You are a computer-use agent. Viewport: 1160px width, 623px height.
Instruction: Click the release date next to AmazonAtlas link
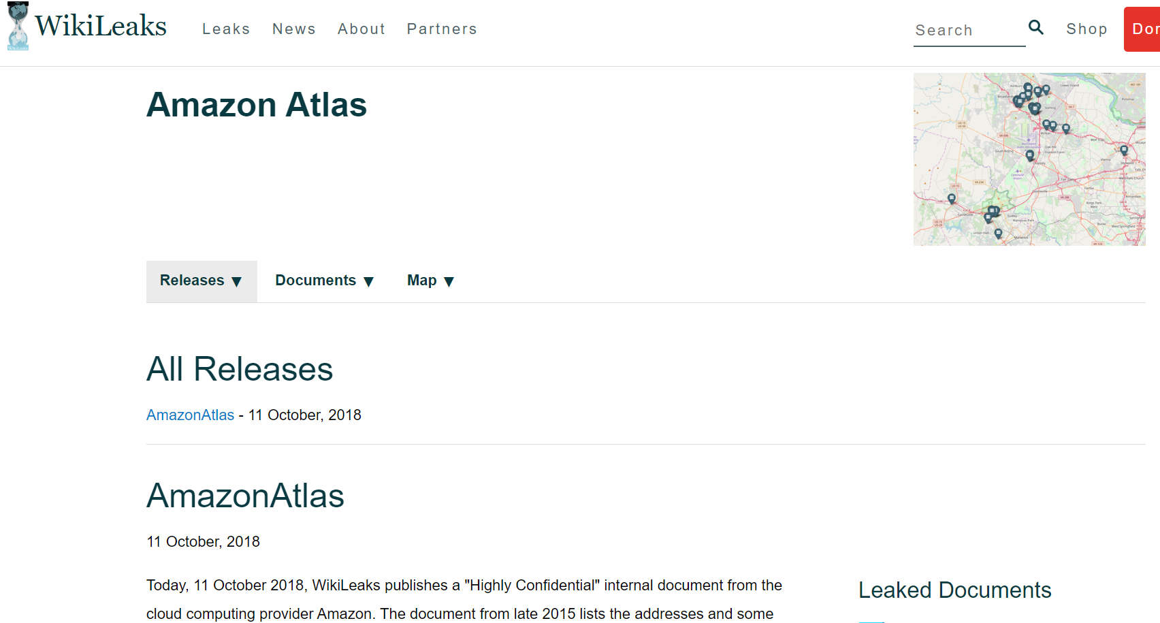pos(305,415)
